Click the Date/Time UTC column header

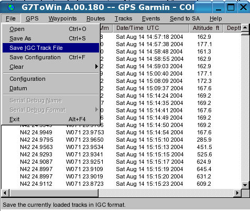click(x=151, y=28)
